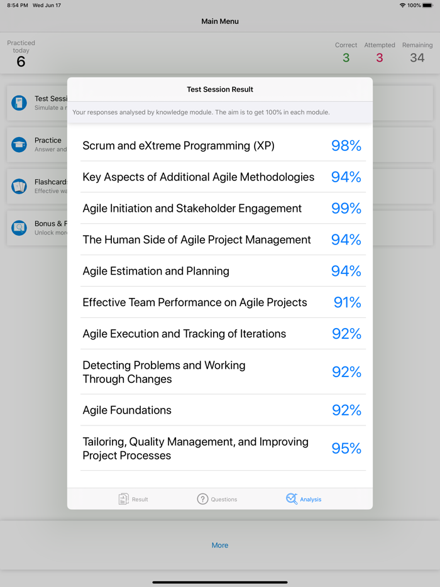The height and width of the screenshot is (587, 440).
Task: Select the Agile Estimation and Planning row
Action: 220,271
